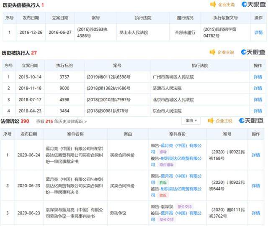Click 部分支持 tag beside 原告-袁泽泉
268x226 pixels.
coord(185,207)
